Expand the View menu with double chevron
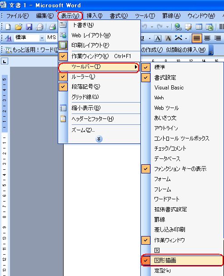Viewport: 224px width, 276px height. click(x=99, y=139)
